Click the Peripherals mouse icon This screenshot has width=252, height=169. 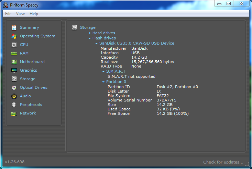[x=14, y=105]
